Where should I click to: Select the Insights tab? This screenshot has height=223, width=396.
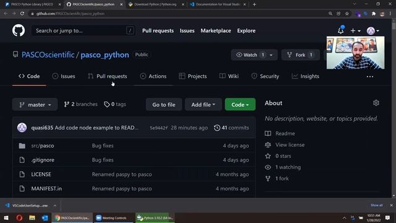point(306,76)
